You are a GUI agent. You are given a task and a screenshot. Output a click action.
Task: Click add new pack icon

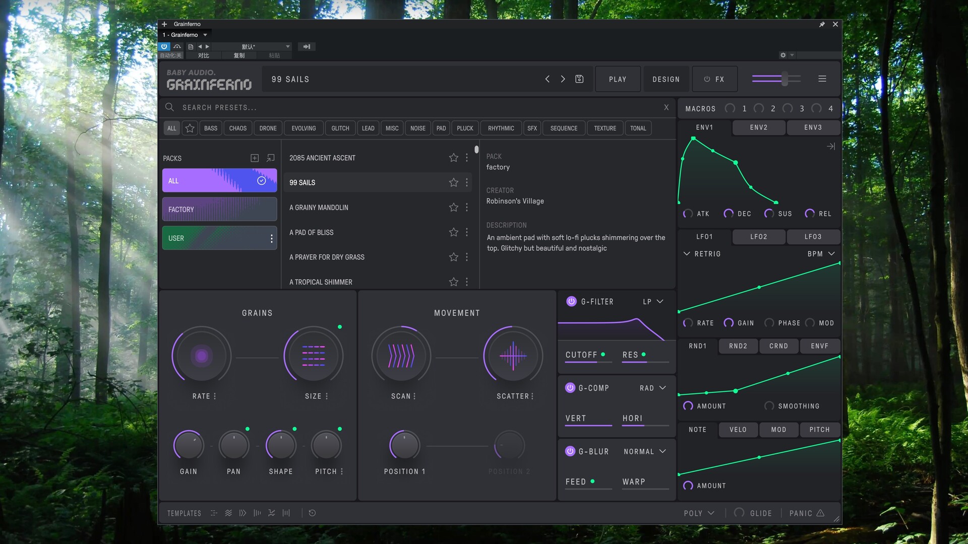(x=255, y=158)
